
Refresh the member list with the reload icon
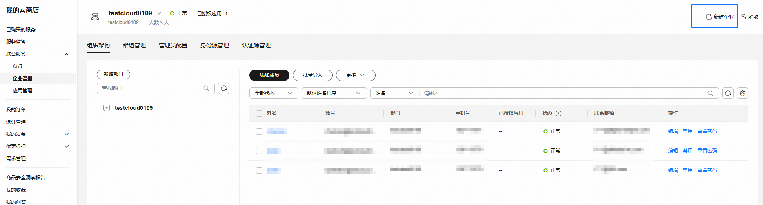click(728, 93)
